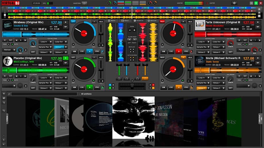The image size is (264, 148).
Task: Click the green channel volume fader
Action: (119, 69)
